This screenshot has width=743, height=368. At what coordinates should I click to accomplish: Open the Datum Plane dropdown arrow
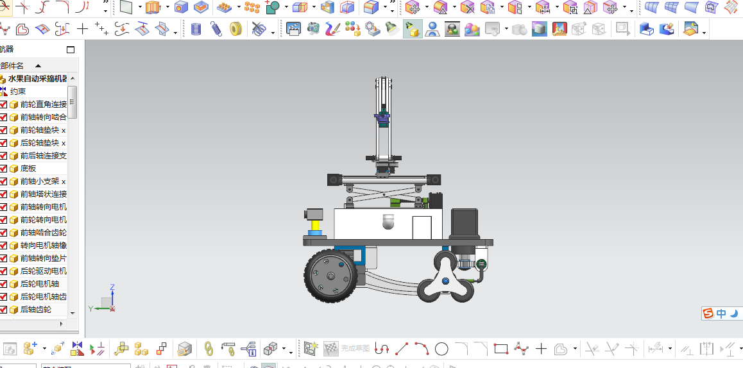[x=141, y=7]
